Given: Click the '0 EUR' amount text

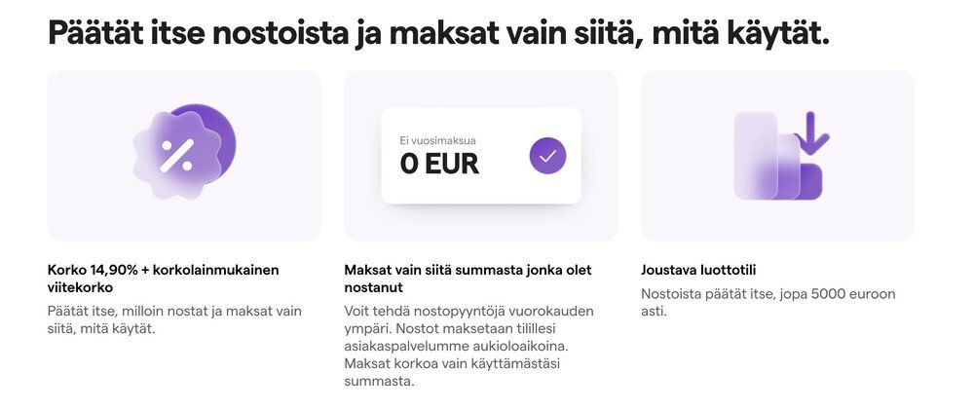Looking at the screenshot, I should (439, 164).
